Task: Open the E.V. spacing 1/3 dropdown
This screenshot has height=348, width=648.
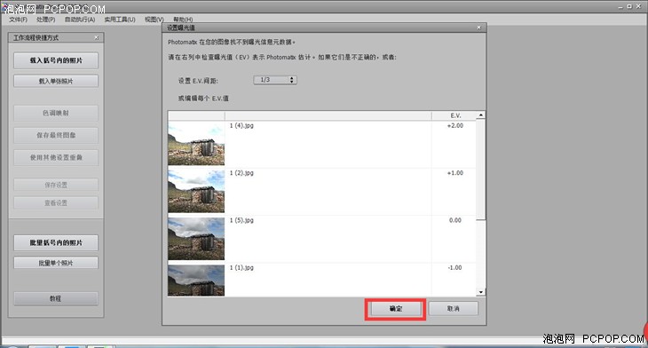Action: (275, 80)
